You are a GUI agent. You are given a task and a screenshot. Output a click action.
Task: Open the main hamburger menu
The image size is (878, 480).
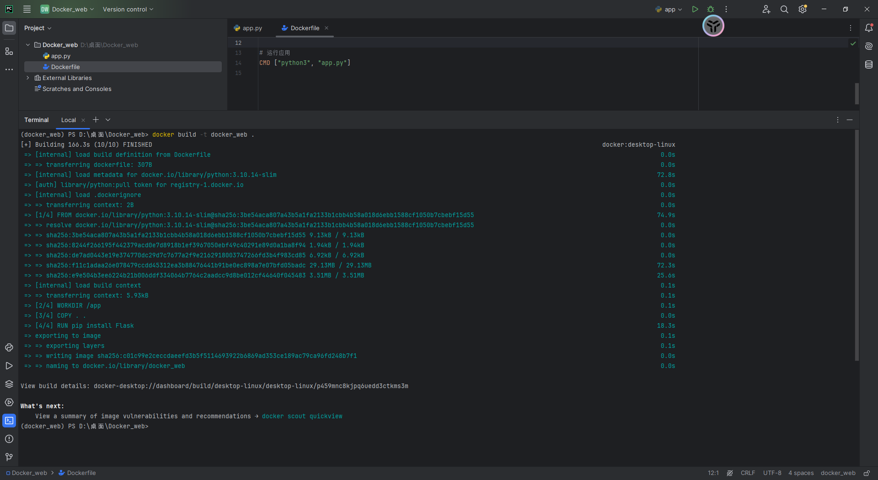(x=27, y=9)
